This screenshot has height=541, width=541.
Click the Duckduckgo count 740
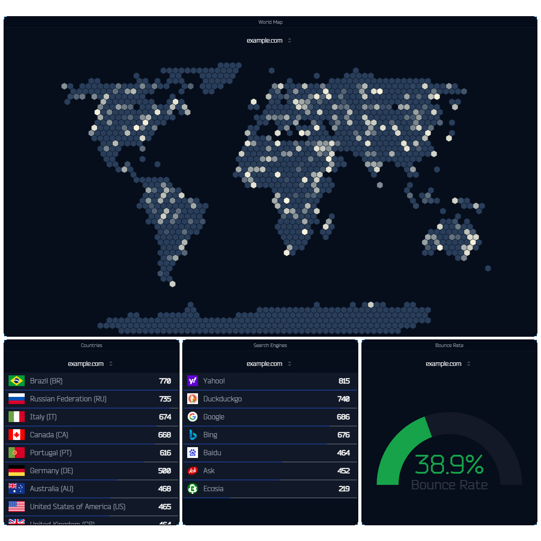pos(343,399)
